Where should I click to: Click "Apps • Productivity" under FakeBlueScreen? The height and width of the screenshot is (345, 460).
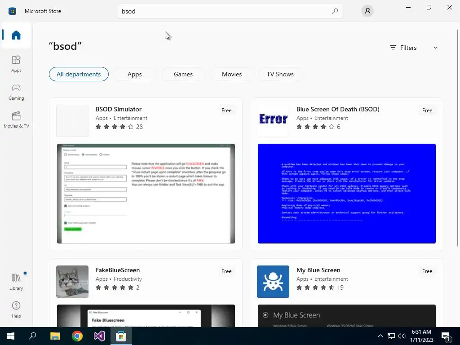[x=119, y=279]
